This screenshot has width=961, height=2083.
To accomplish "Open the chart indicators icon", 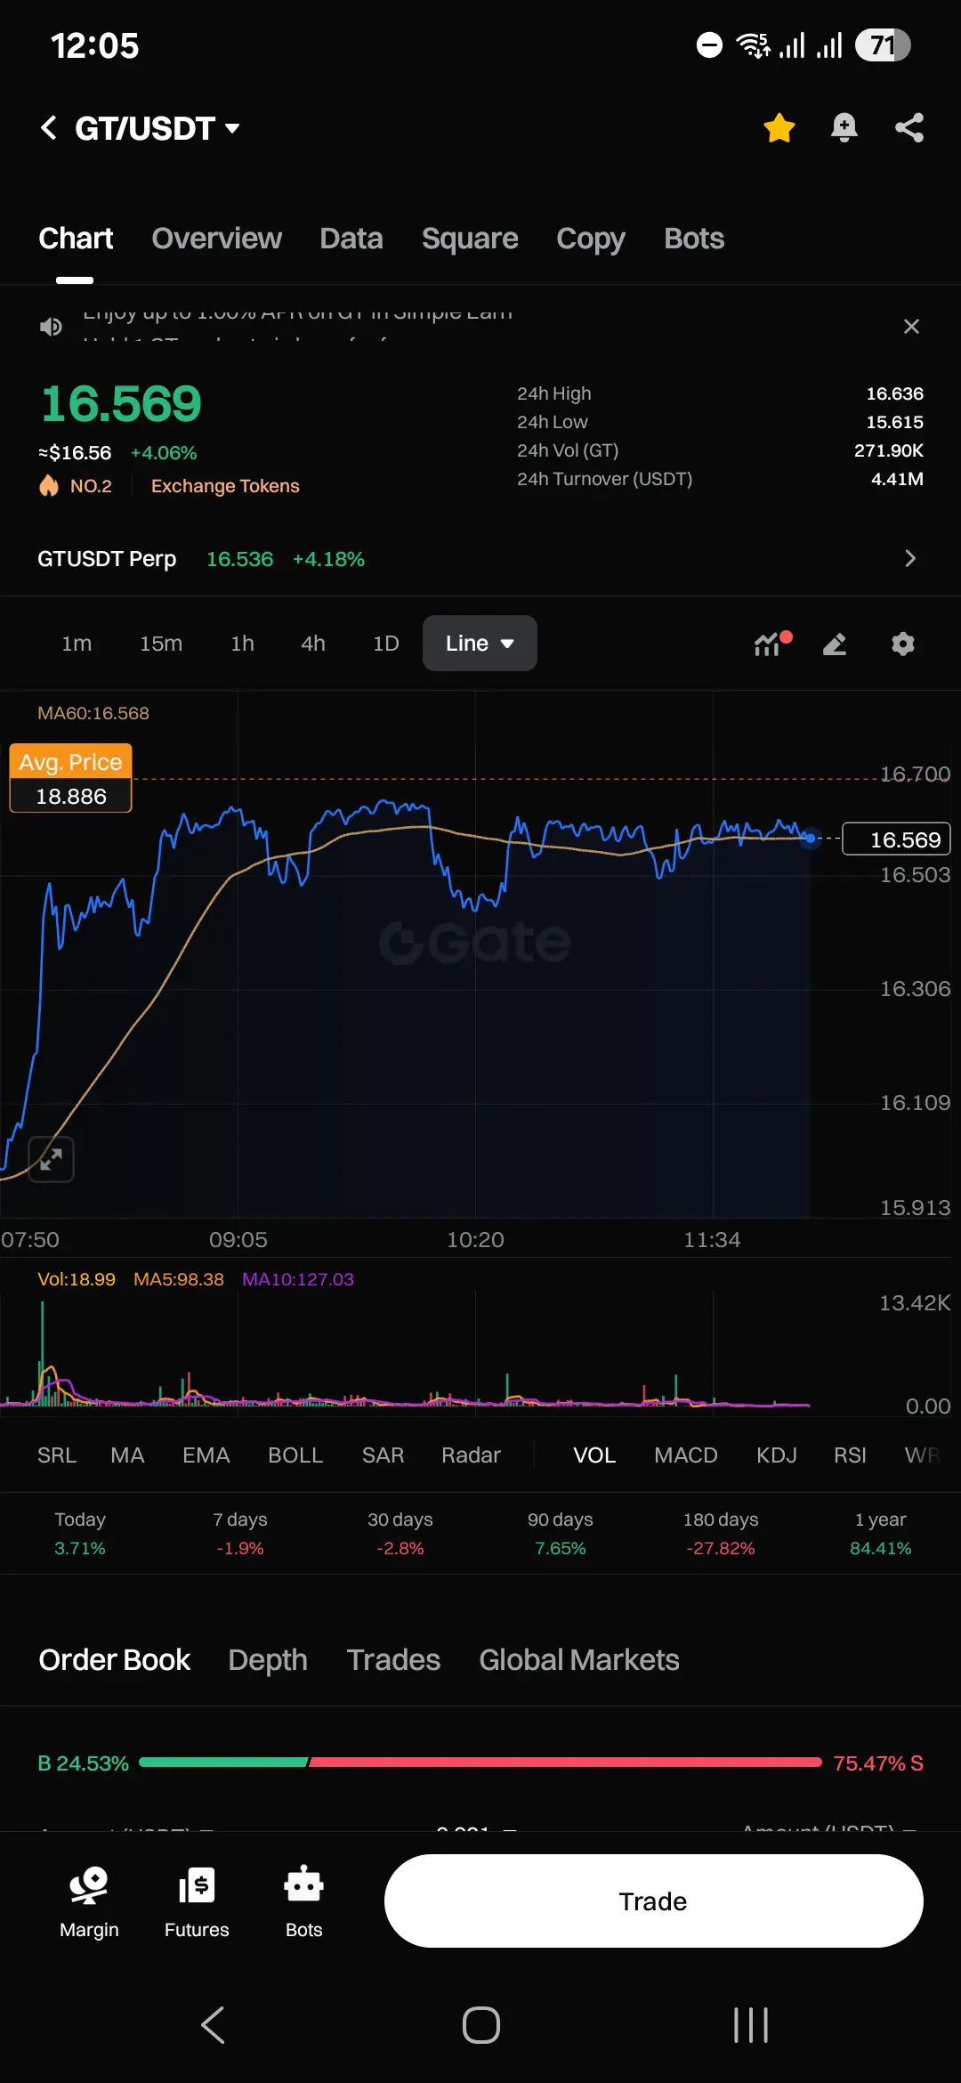I will point(771,644).
